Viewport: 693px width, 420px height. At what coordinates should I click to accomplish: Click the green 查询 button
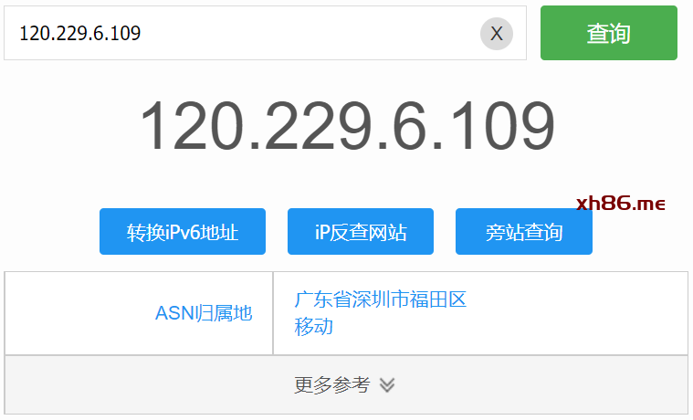[608, 34]
